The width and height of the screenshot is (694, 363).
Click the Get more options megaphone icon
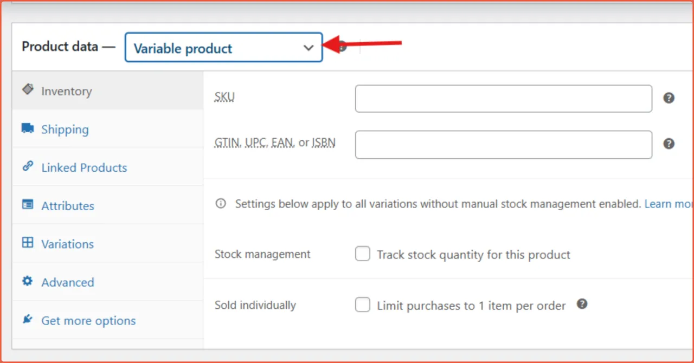coord(28,319)
